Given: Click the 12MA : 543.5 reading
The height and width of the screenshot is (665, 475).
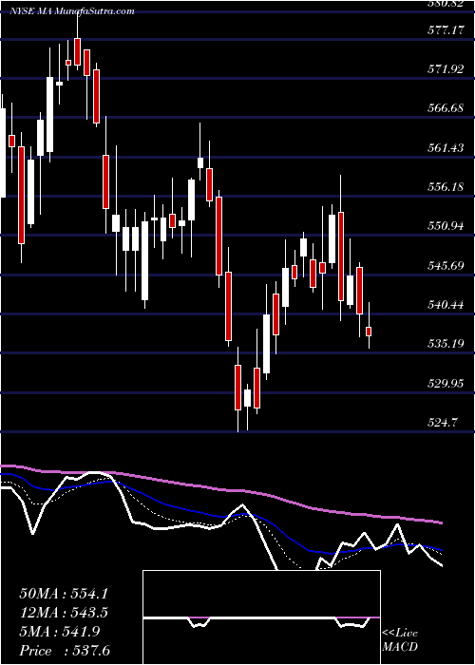Looking at the screenshot, I should 64,613.
